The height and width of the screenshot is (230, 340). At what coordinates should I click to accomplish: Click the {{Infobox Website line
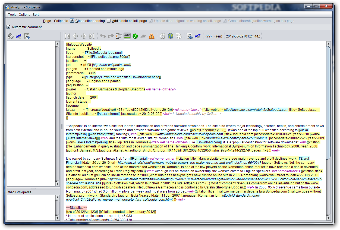(x=79, y=44)
